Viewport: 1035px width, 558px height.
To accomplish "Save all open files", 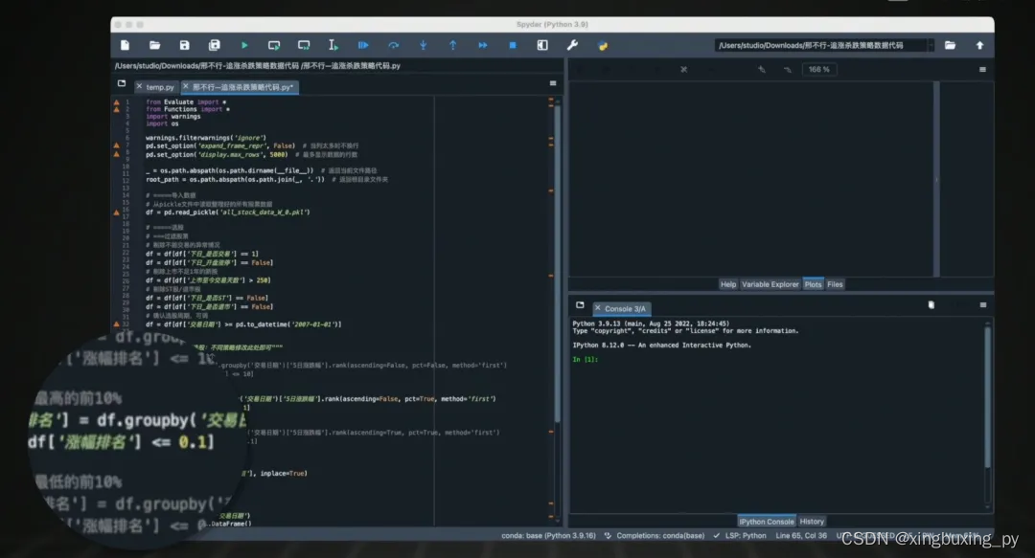I will 214,45.
